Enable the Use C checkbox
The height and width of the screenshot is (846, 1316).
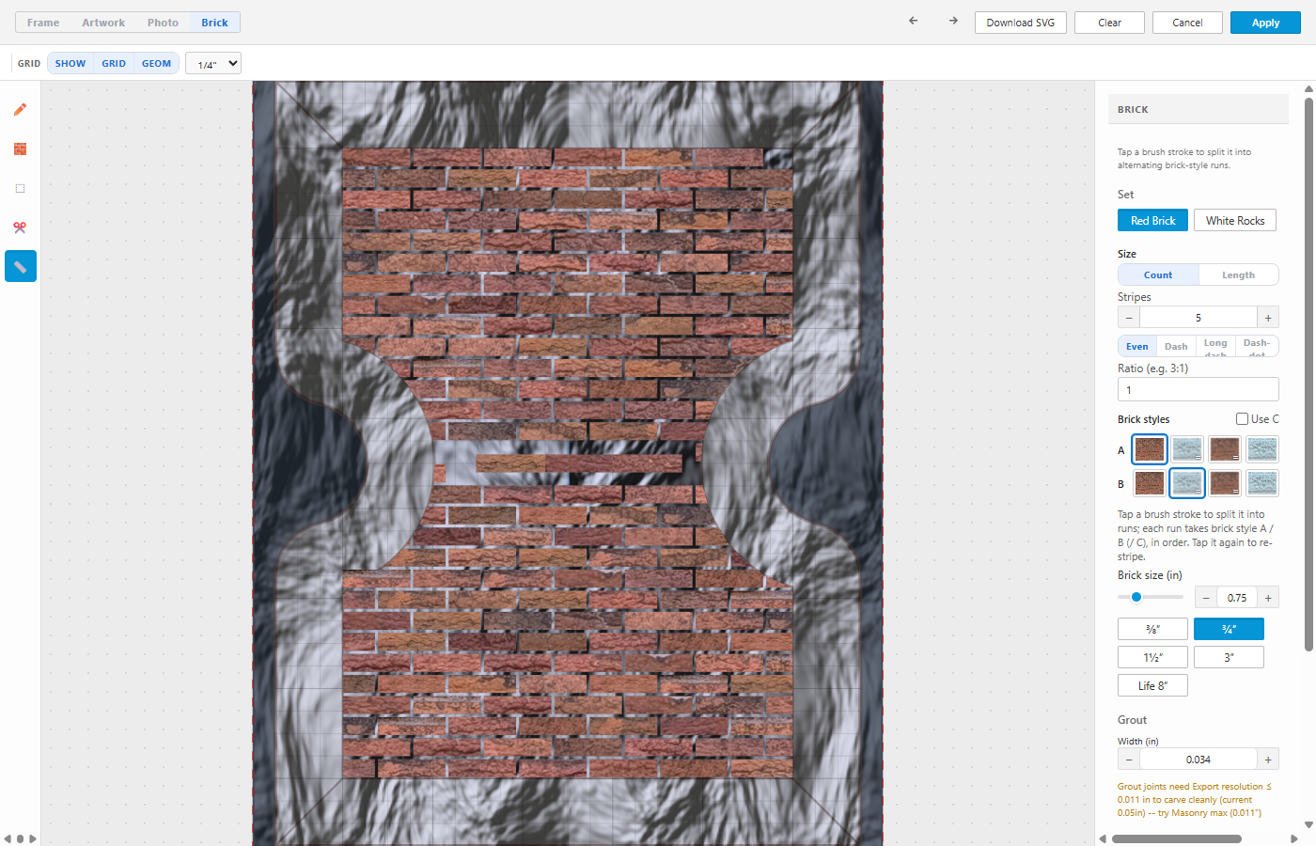(x=1242, y=419)
